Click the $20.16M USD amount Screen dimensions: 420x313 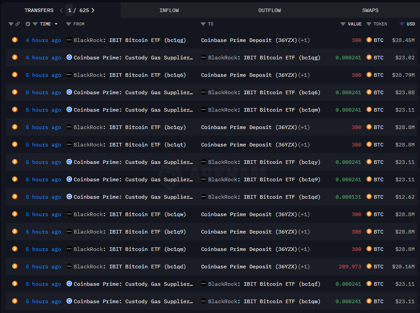click(403, 267)
